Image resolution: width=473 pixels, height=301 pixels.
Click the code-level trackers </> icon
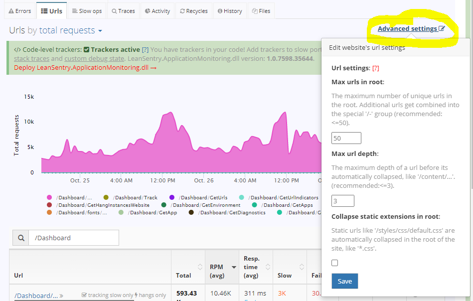pyautogui.click(x=17, y=50)
